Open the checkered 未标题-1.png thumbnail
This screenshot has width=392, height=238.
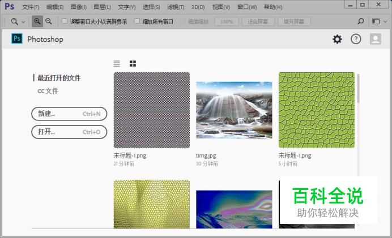click(x=151, y=110)
